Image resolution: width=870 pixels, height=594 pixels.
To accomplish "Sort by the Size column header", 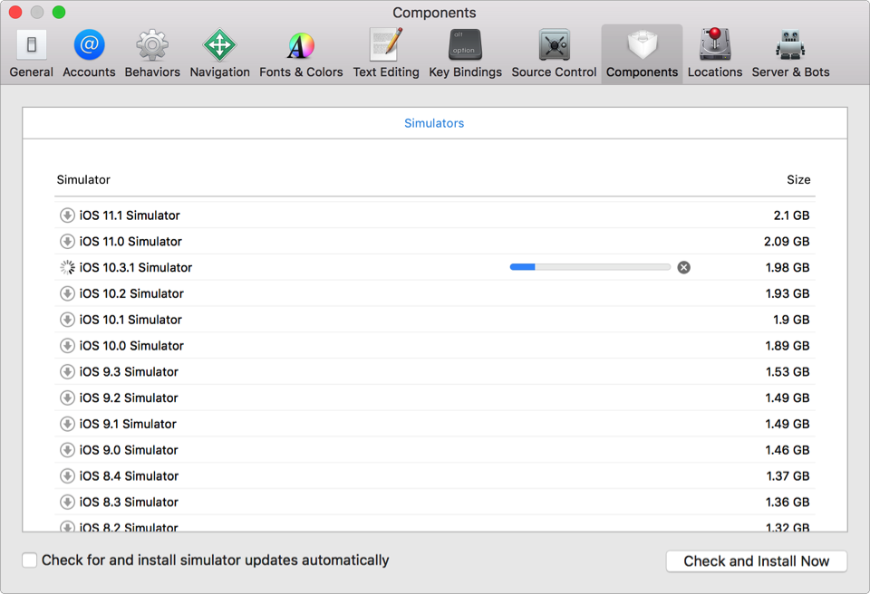I will point(798,179).
